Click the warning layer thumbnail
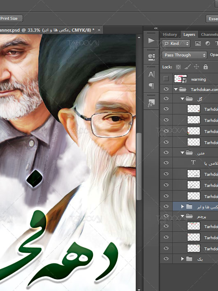The image size is (218, 291). (x=180, y=79)
